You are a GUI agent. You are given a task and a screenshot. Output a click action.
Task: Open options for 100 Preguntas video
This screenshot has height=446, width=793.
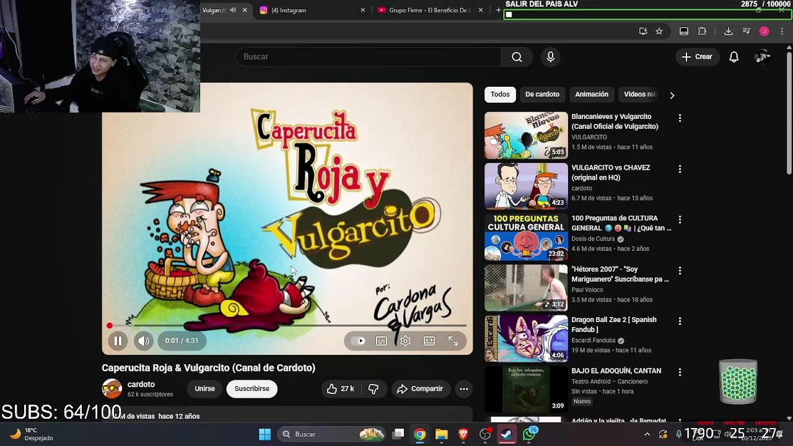[x=680, y=219]
